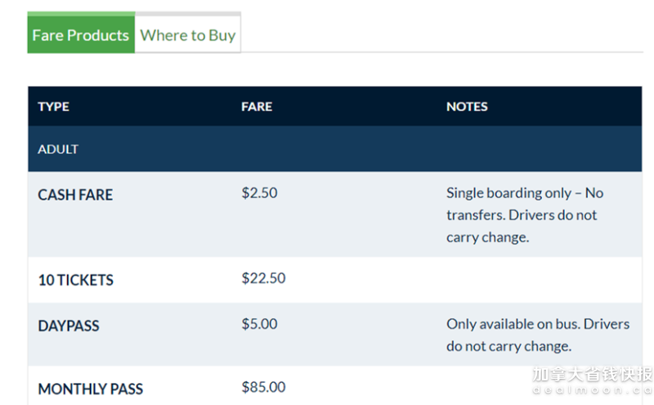This screenshot has height=405, width=654.
Task: Click the single boarding only note
Action: click(525, 215)
